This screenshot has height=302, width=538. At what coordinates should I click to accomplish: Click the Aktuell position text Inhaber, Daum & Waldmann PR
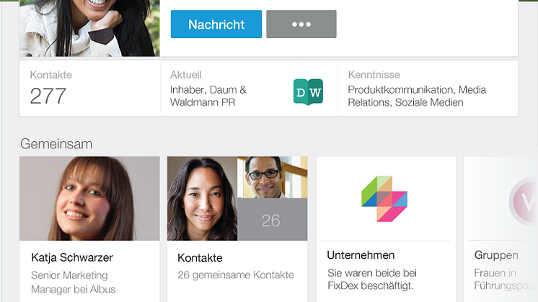coord(208,96)
